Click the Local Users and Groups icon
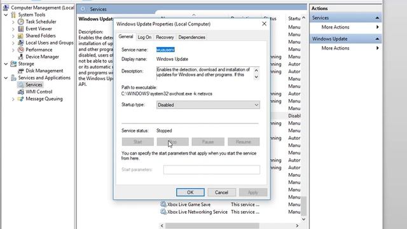Viewport: 407px width, 229px height. (x=21, y=43)
